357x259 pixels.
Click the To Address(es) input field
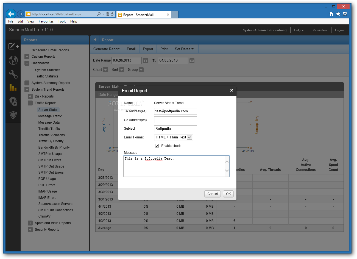tap(175, 111)
